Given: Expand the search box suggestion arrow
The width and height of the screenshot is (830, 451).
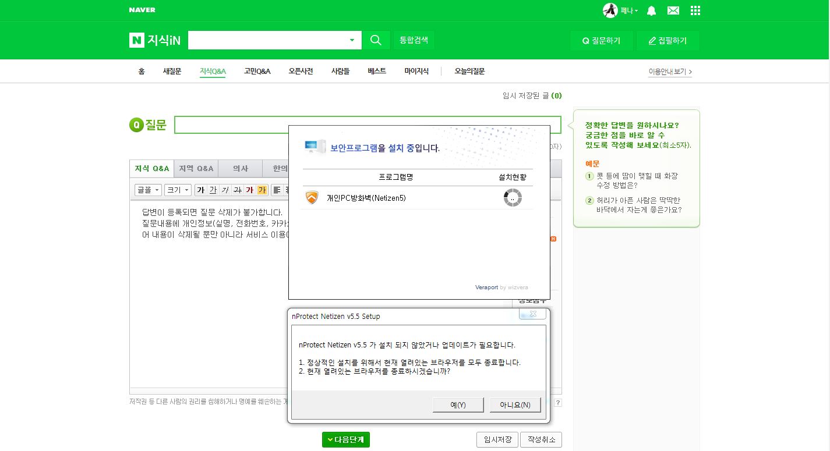Looking at the screenshot, I should pos(352,40).
